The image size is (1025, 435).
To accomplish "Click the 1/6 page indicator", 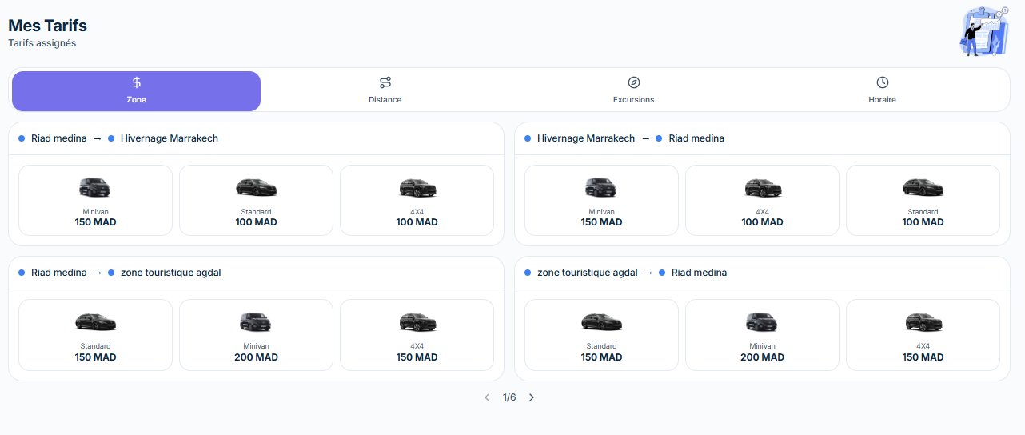I will pyautogui.click(x=509, y=397).
